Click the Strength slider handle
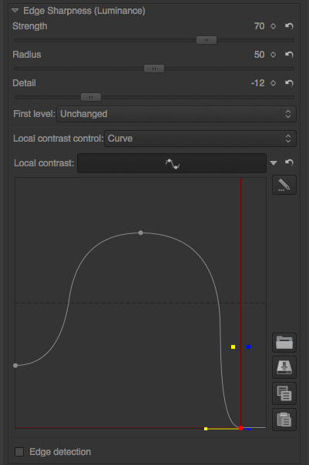309x465 pixels. pos(207,40)
